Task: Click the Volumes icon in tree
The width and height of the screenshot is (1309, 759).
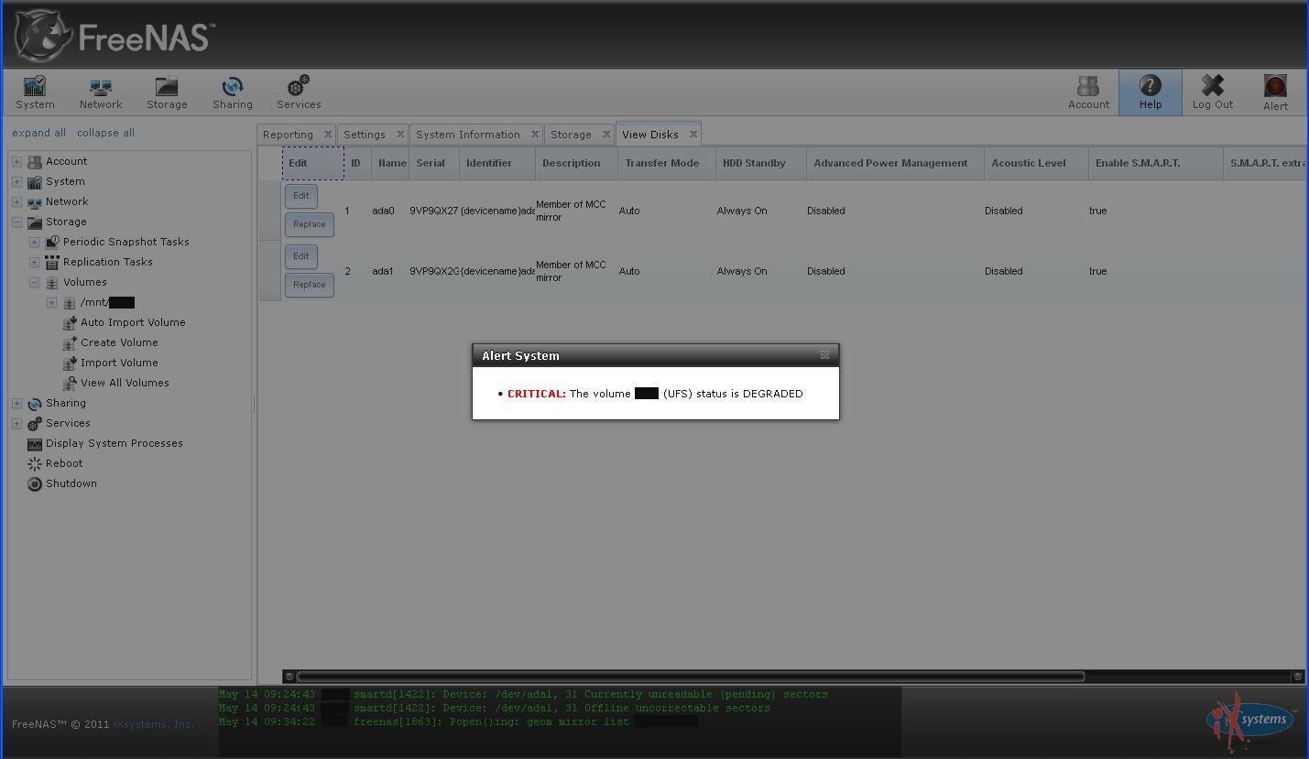Action: pos(52,283)
